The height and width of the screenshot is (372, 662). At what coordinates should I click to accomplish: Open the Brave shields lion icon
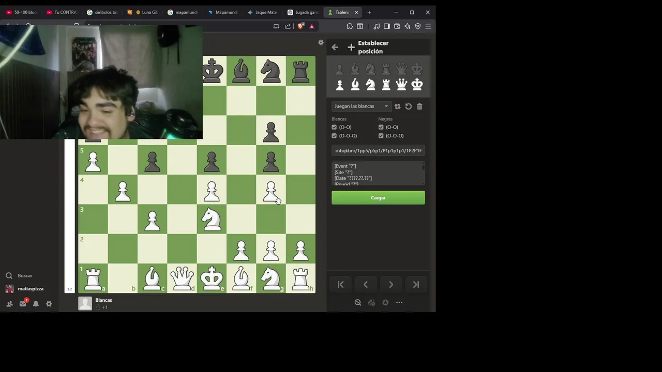(300, 26)
